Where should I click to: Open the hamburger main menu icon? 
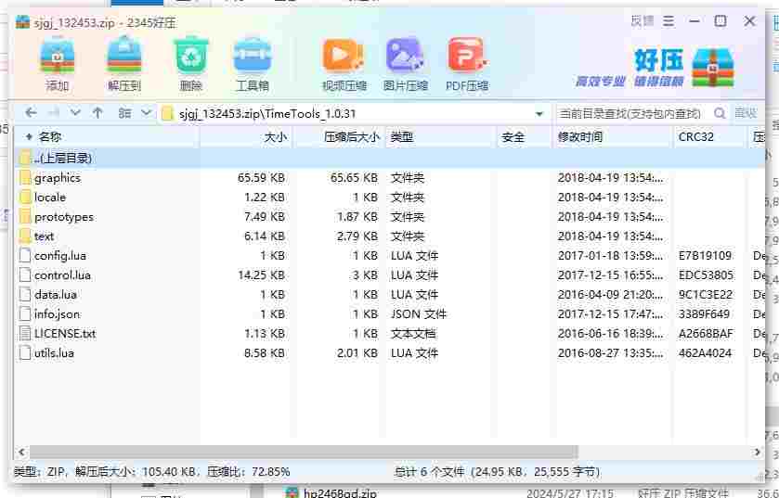(669, 21)
